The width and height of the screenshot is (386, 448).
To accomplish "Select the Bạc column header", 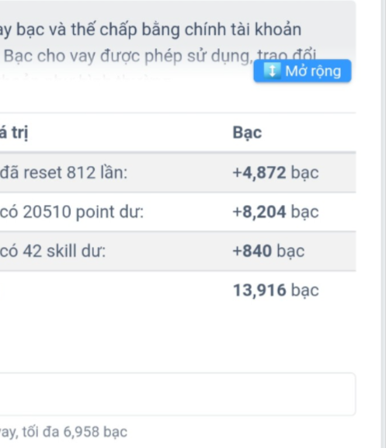I will 247,133.
